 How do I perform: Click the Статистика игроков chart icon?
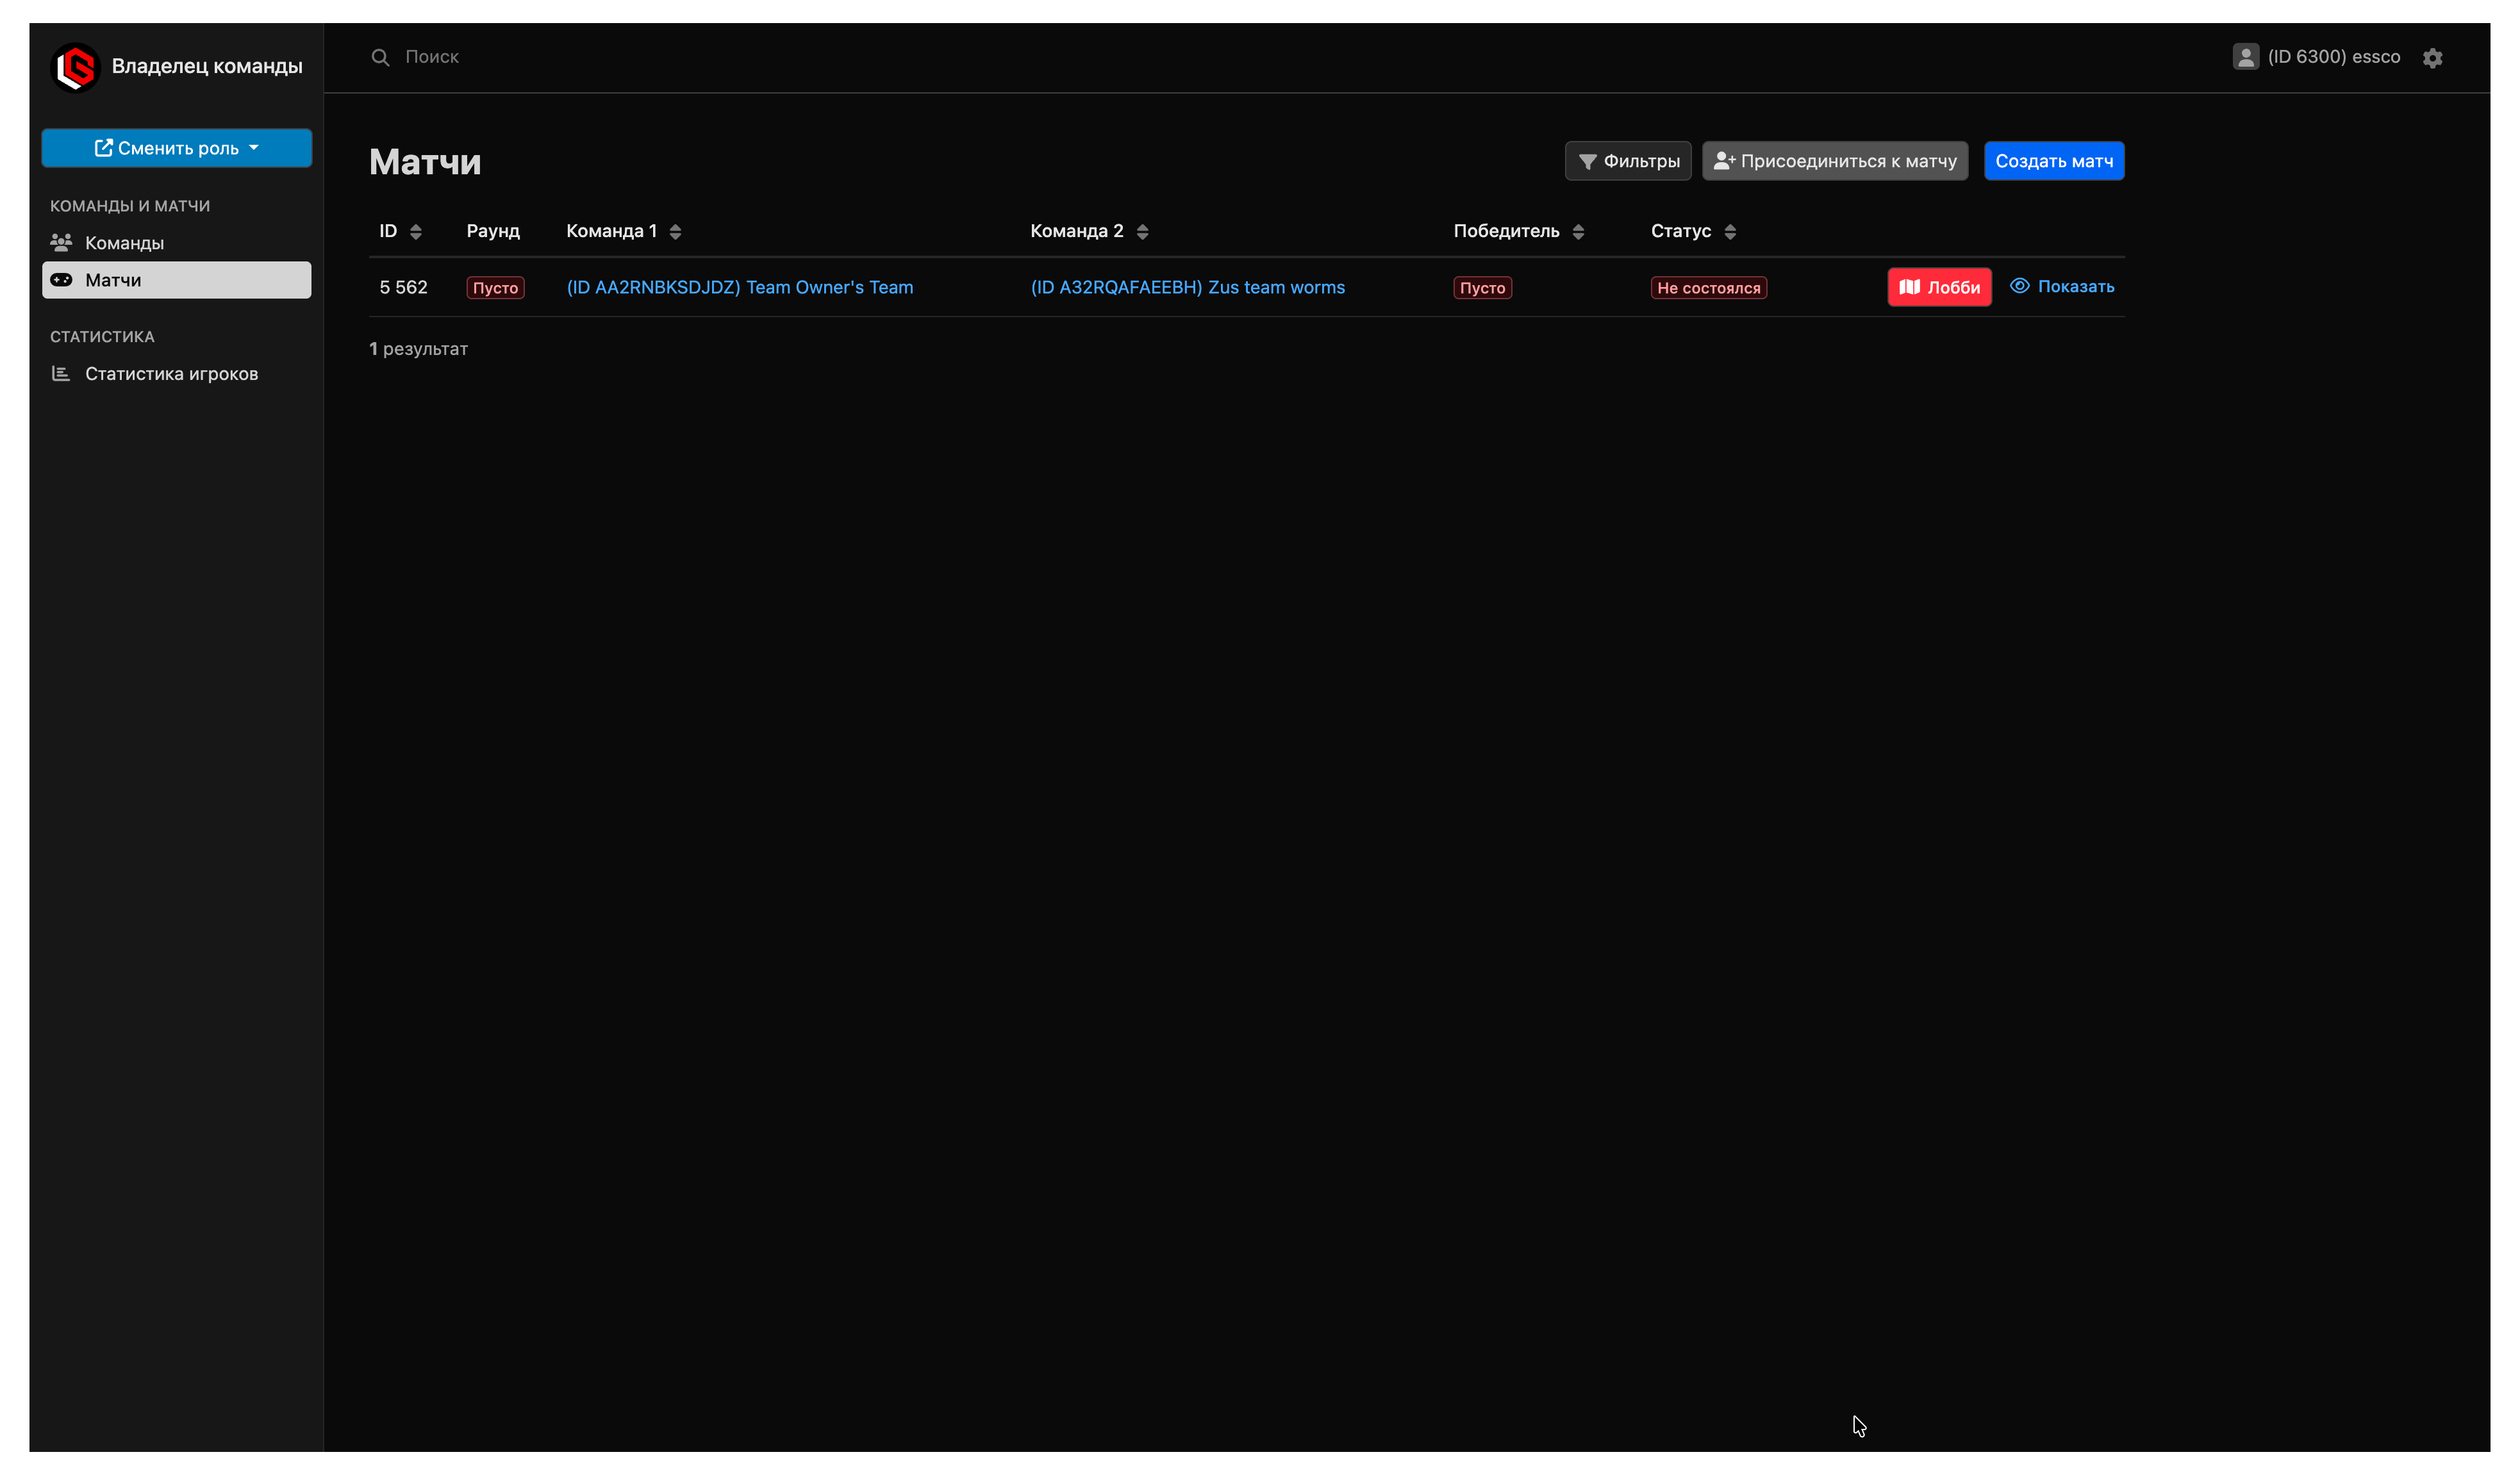[x=61, y=374]
